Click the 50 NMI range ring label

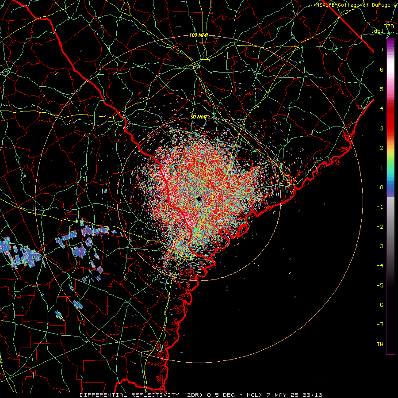pos(199,117)
